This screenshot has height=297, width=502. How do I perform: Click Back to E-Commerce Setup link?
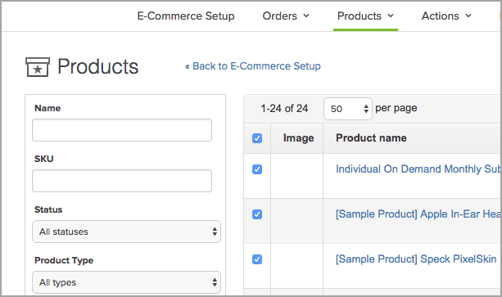252,66
